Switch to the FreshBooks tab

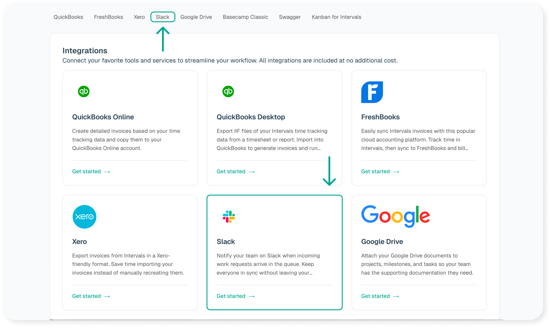pos(108,17)
